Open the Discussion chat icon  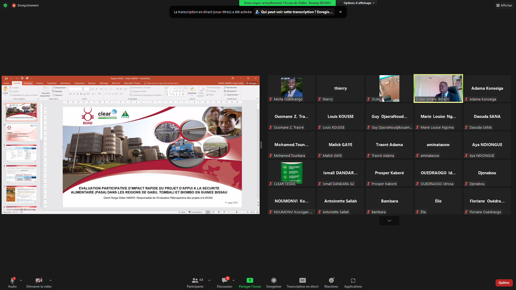224,280
